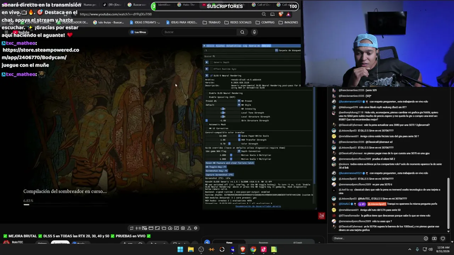The width and height of the screenshot is (454, 255).
Task: Enable the Effect Runtime Sync checkbox
Action: pyautogui.click(x=211, y=69)
